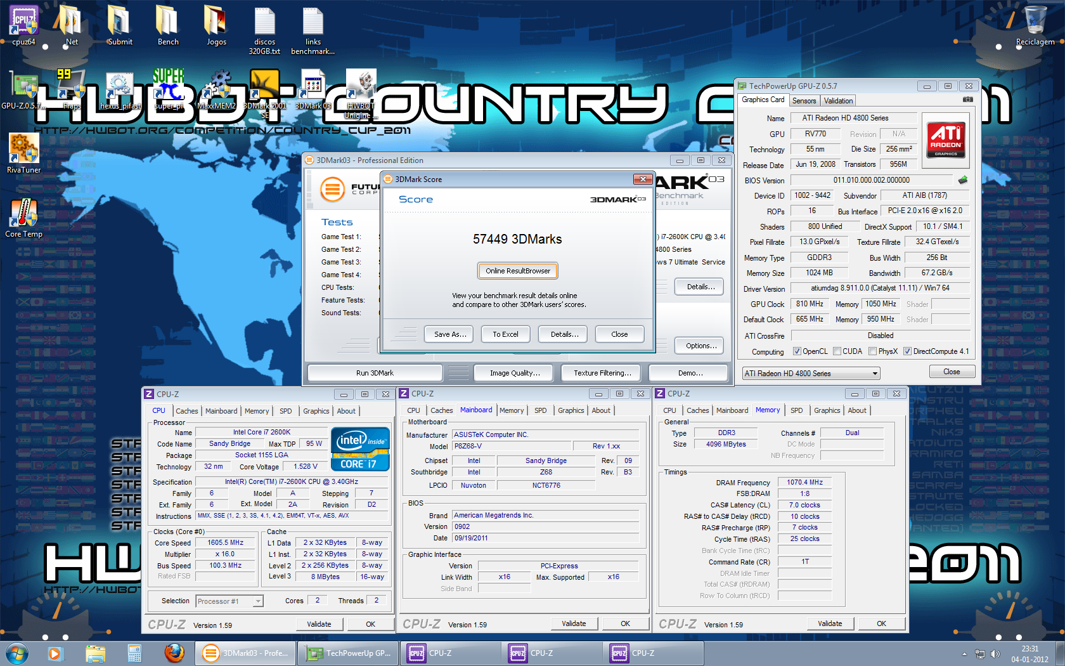Click Save As in 3DMark Score dialog
1065x666 pixels.
click(449, 334)
